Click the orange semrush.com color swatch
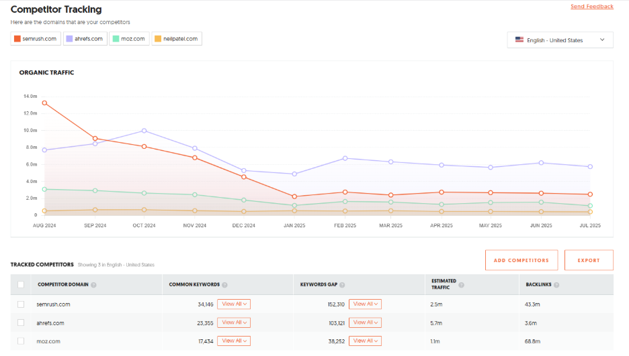629x356 pixels. [17, 39]
